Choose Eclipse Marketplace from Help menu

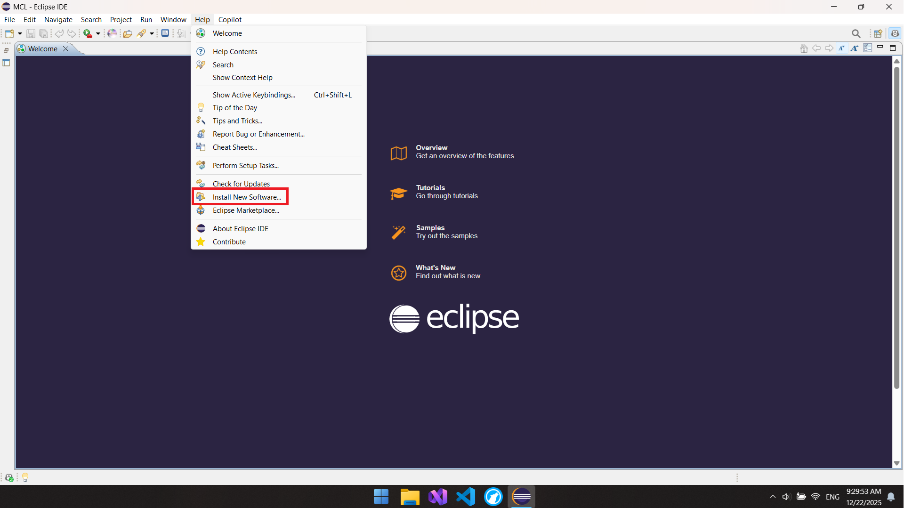point(245,210)
